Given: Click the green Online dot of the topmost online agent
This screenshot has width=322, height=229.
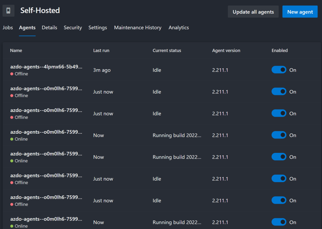Looking at the screenshot, I should 12,139.
